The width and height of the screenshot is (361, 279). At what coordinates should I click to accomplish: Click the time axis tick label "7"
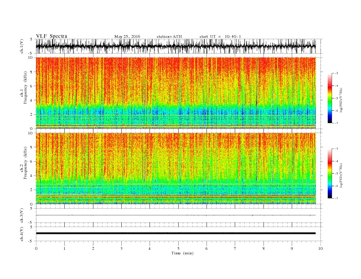point(235,248)
